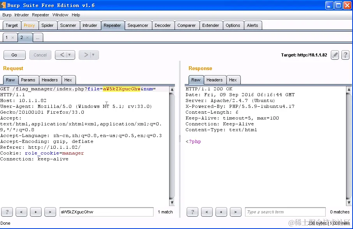Switch to the Comparer tab
The height and width of the screenshot is (229, 353).
click(x=186, y=25)
